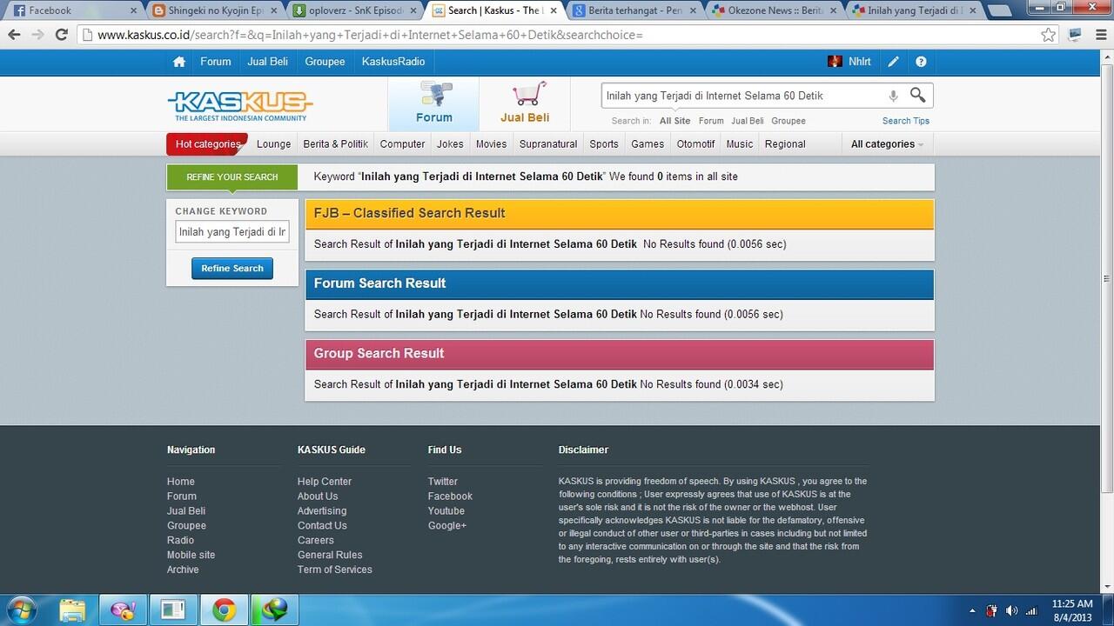Open the Computer category
Screen dimensions: 1114x626
click(x=403, y=144)
